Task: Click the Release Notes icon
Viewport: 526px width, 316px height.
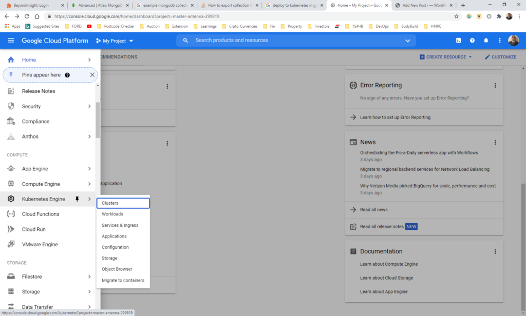Action: [11, 91]
